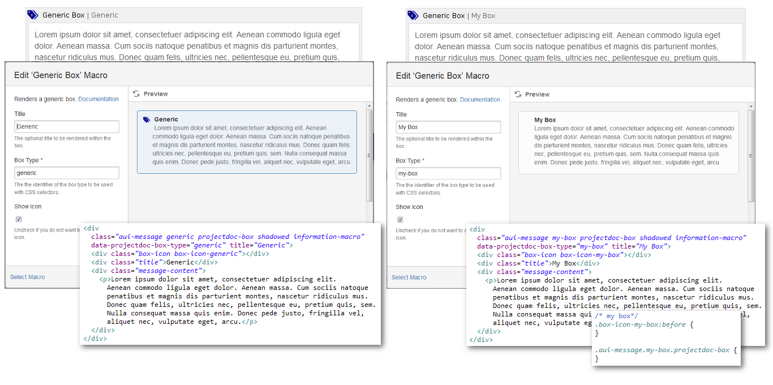Open Documentation link in the left dialog
773x385 pixels.
pos(98,99)
